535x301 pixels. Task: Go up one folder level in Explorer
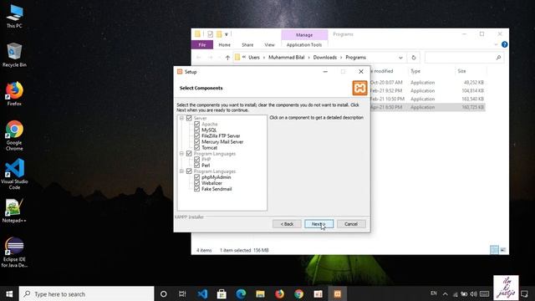[x=227, y=58]
